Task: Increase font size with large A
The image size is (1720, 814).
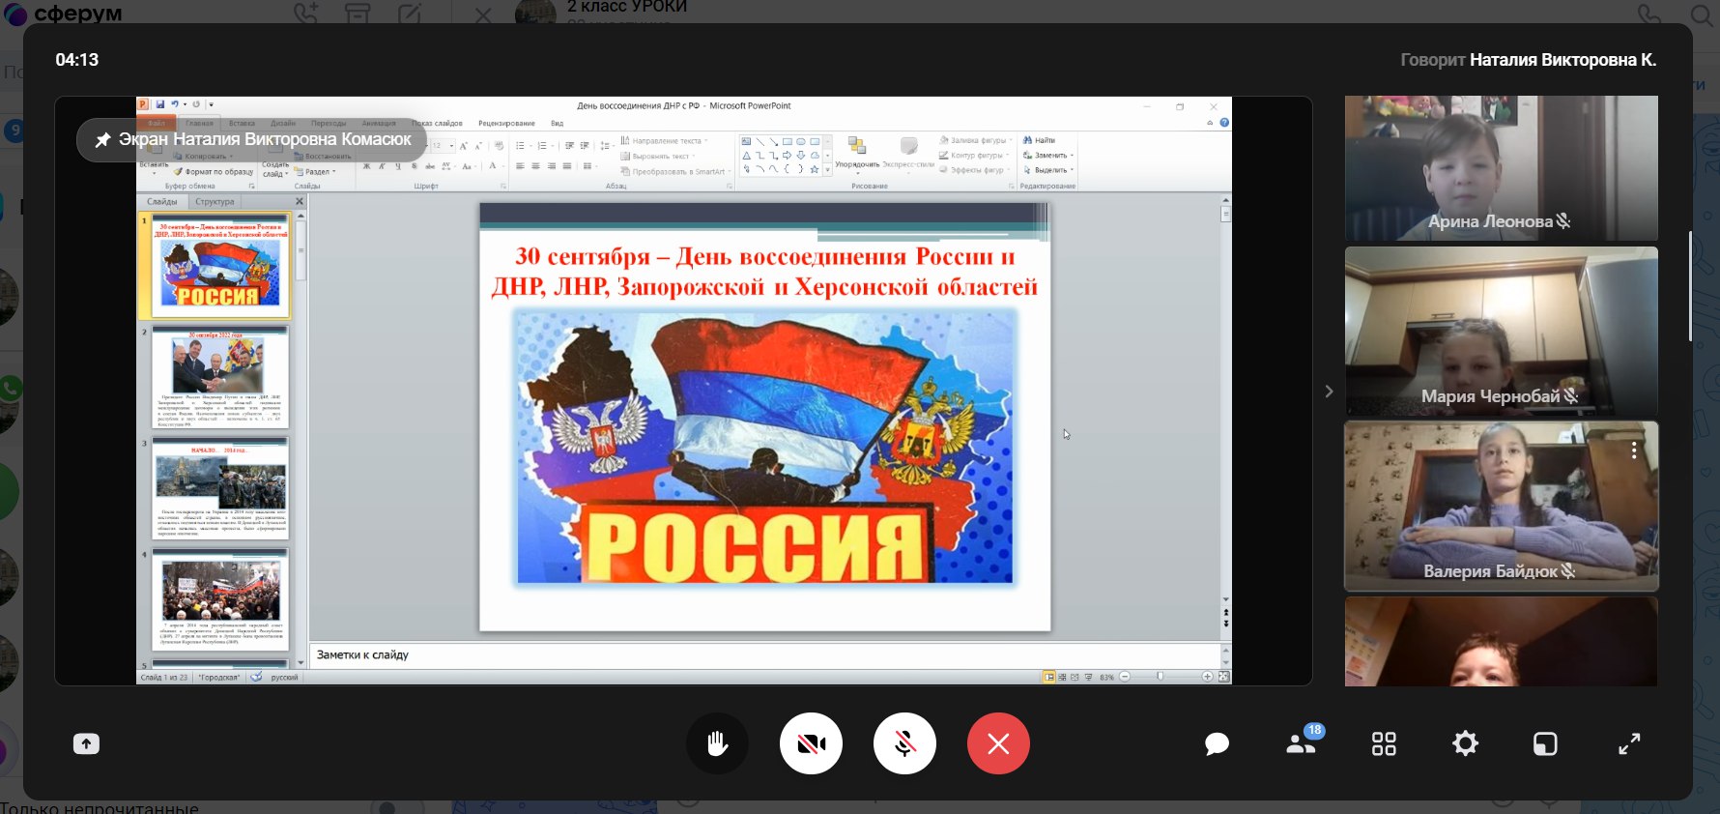Action: pos(463,145)
